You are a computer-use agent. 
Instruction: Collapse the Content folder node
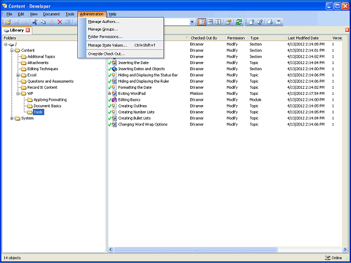(x=12, y=50)
